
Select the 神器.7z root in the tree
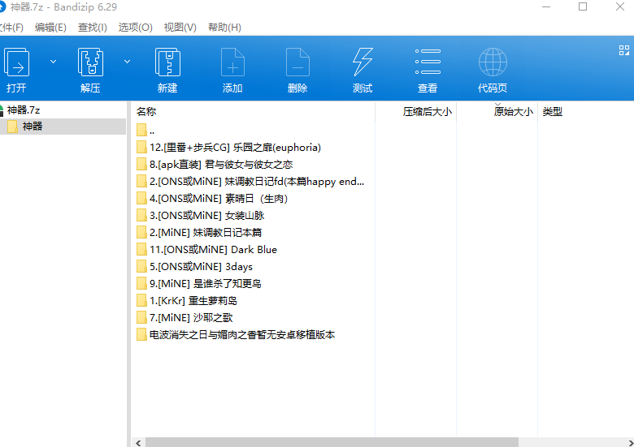[x=24, y=110]
